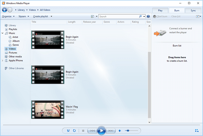
Task: Click the Clear list button
Action: pos(176,17)
